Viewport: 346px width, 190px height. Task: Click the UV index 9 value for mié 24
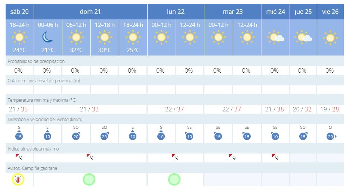(x=276, y=158)
